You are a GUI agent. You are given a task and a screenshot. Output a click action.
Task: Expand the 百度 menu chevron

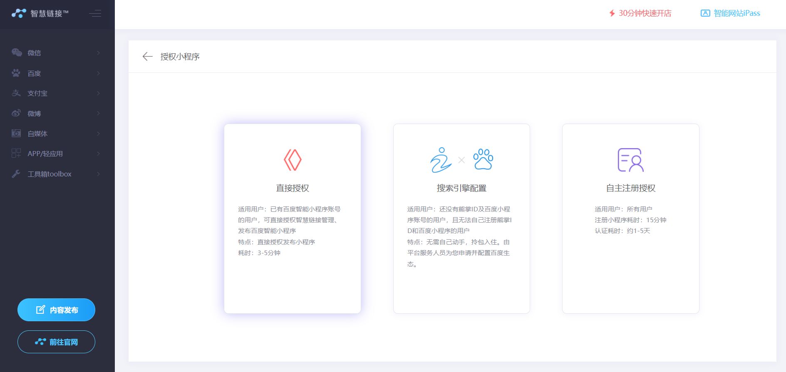point(99,73)
